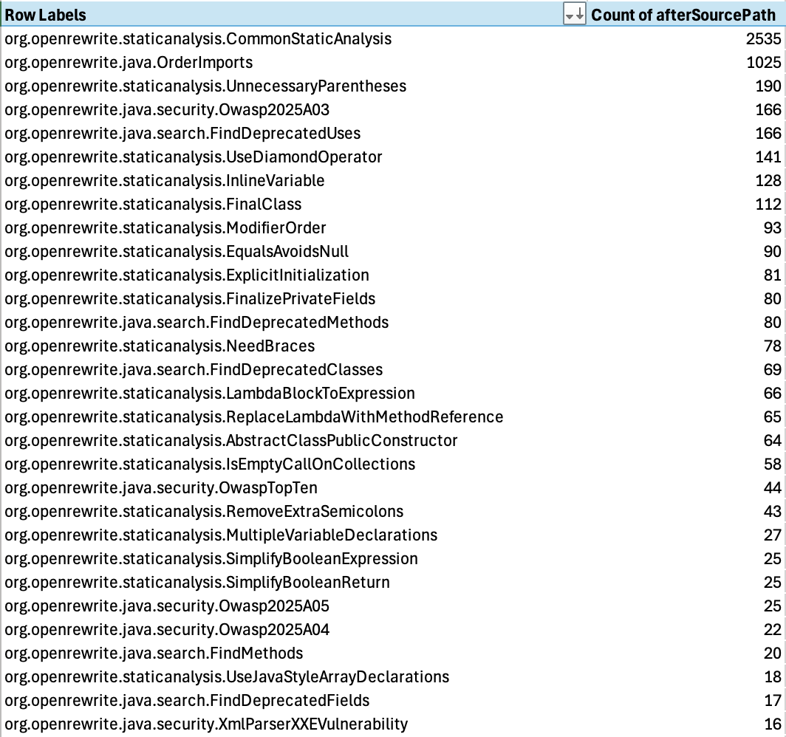Click the count value 69
This screenshot has height=737, width=786.
coord(773,369)
